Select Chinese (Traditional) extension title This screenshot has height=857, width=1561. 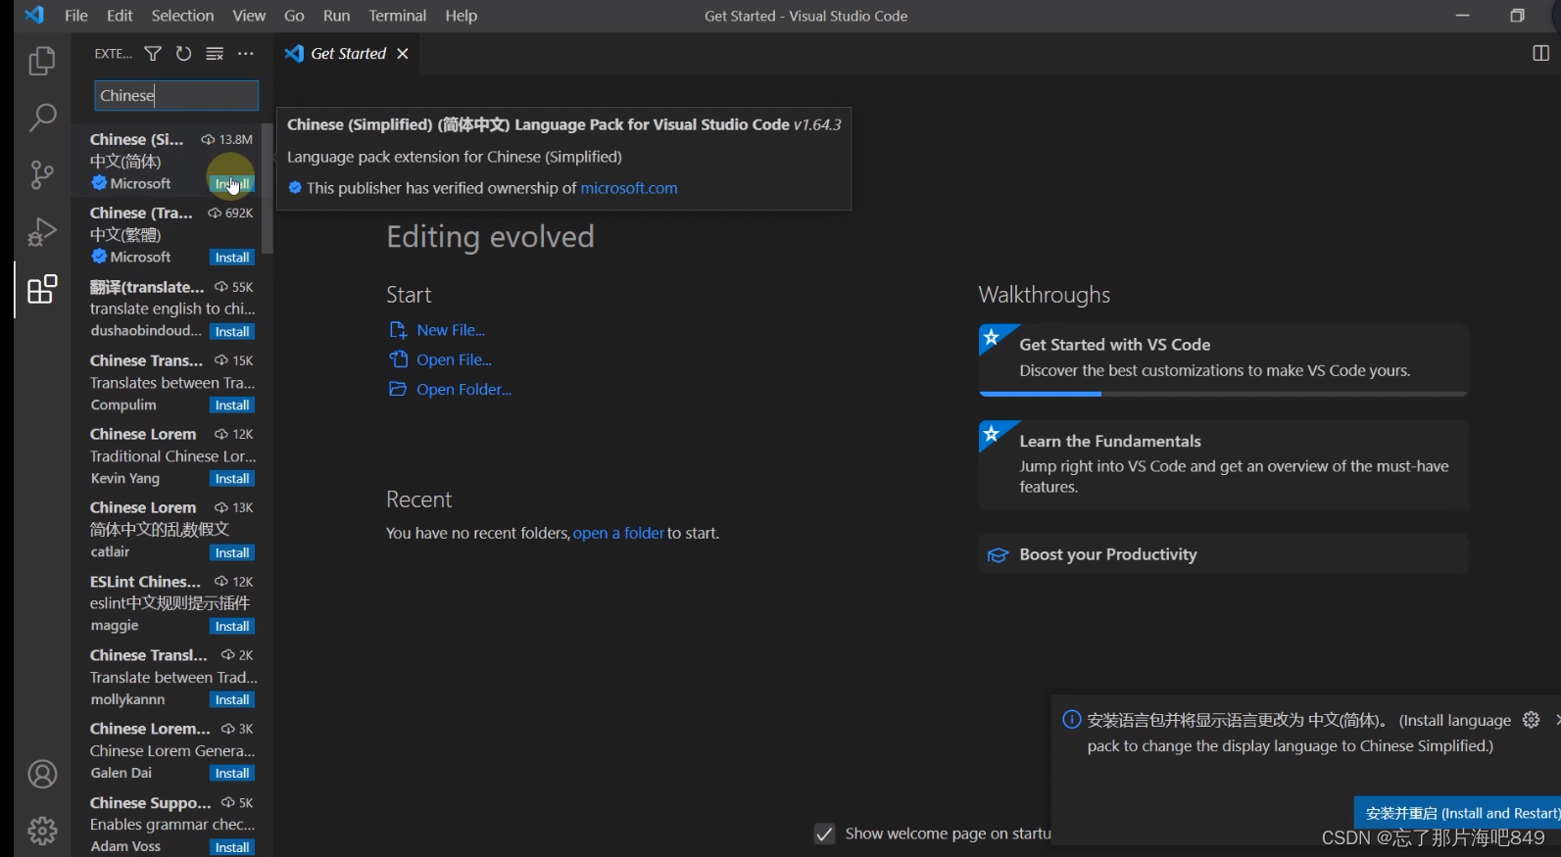[141, 213]
